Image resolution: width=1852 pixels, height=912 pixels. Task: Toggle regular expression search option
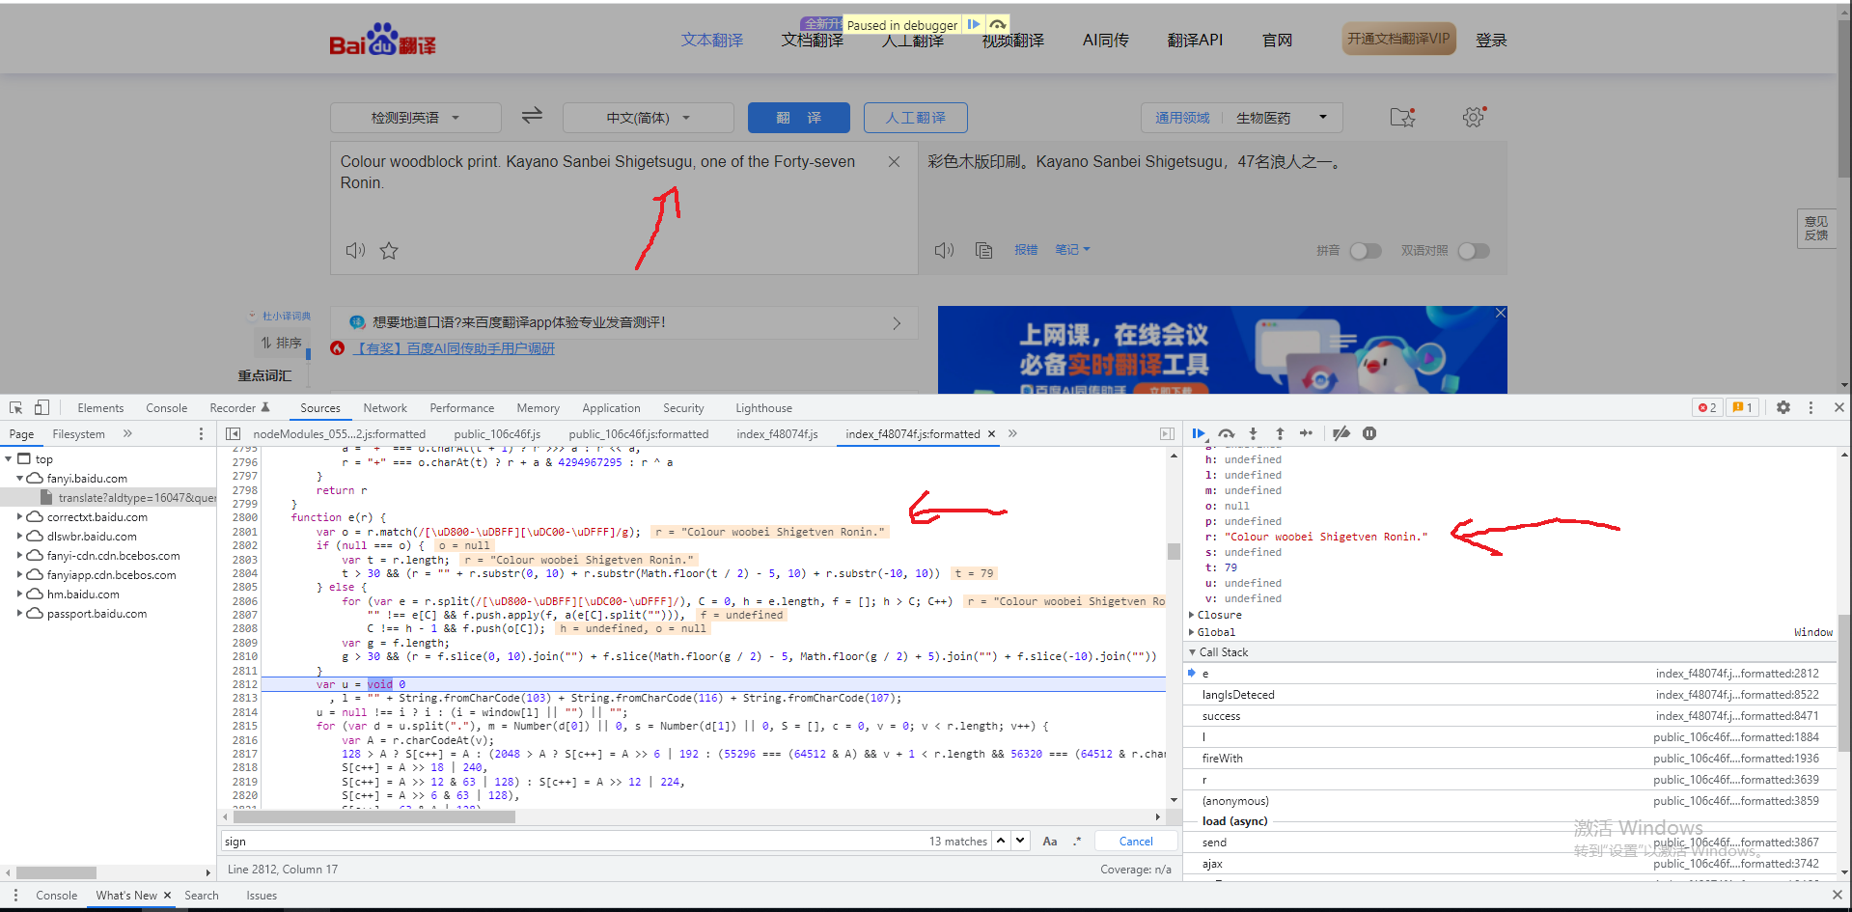(x=1077, y=841)
